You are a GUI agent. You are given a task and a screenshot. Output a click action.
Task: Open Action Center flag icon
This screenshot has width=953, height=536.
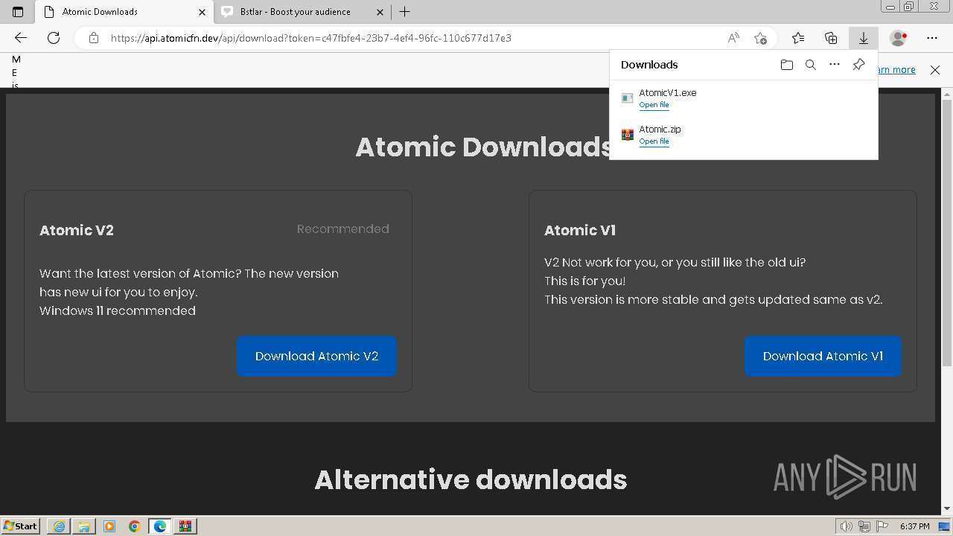pos(882,526)
